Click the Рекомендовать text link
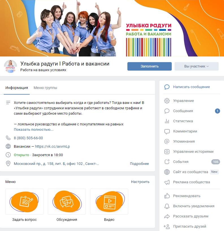Image resolution: width=224 pixels, height=231 pixels. pyautogui.click(x=187, y=196)
